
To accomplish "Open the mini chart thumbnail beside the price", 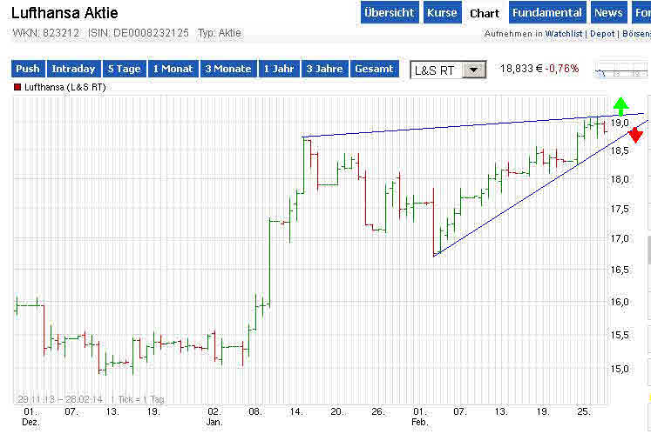I will [620, 71].
